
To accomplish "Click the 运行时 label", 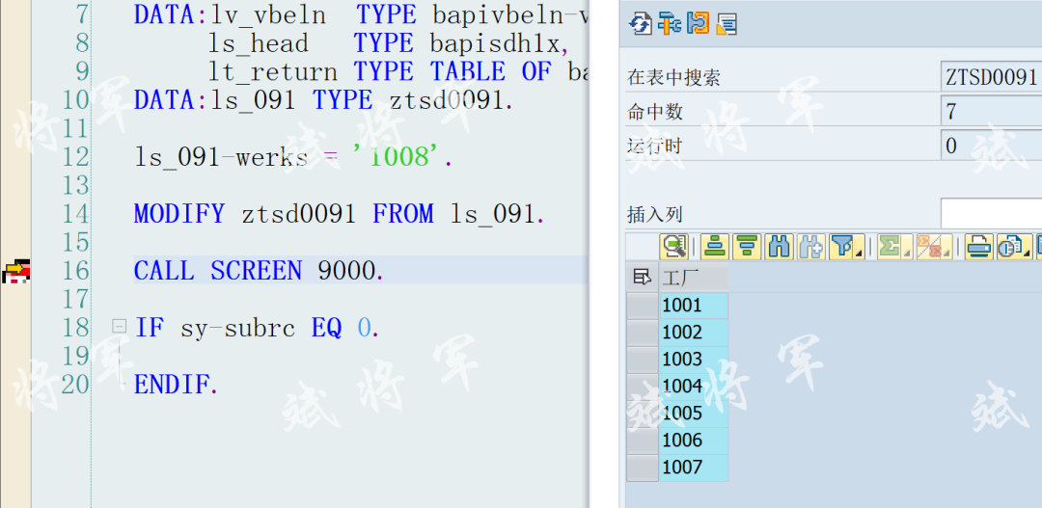I will (655, 146).
